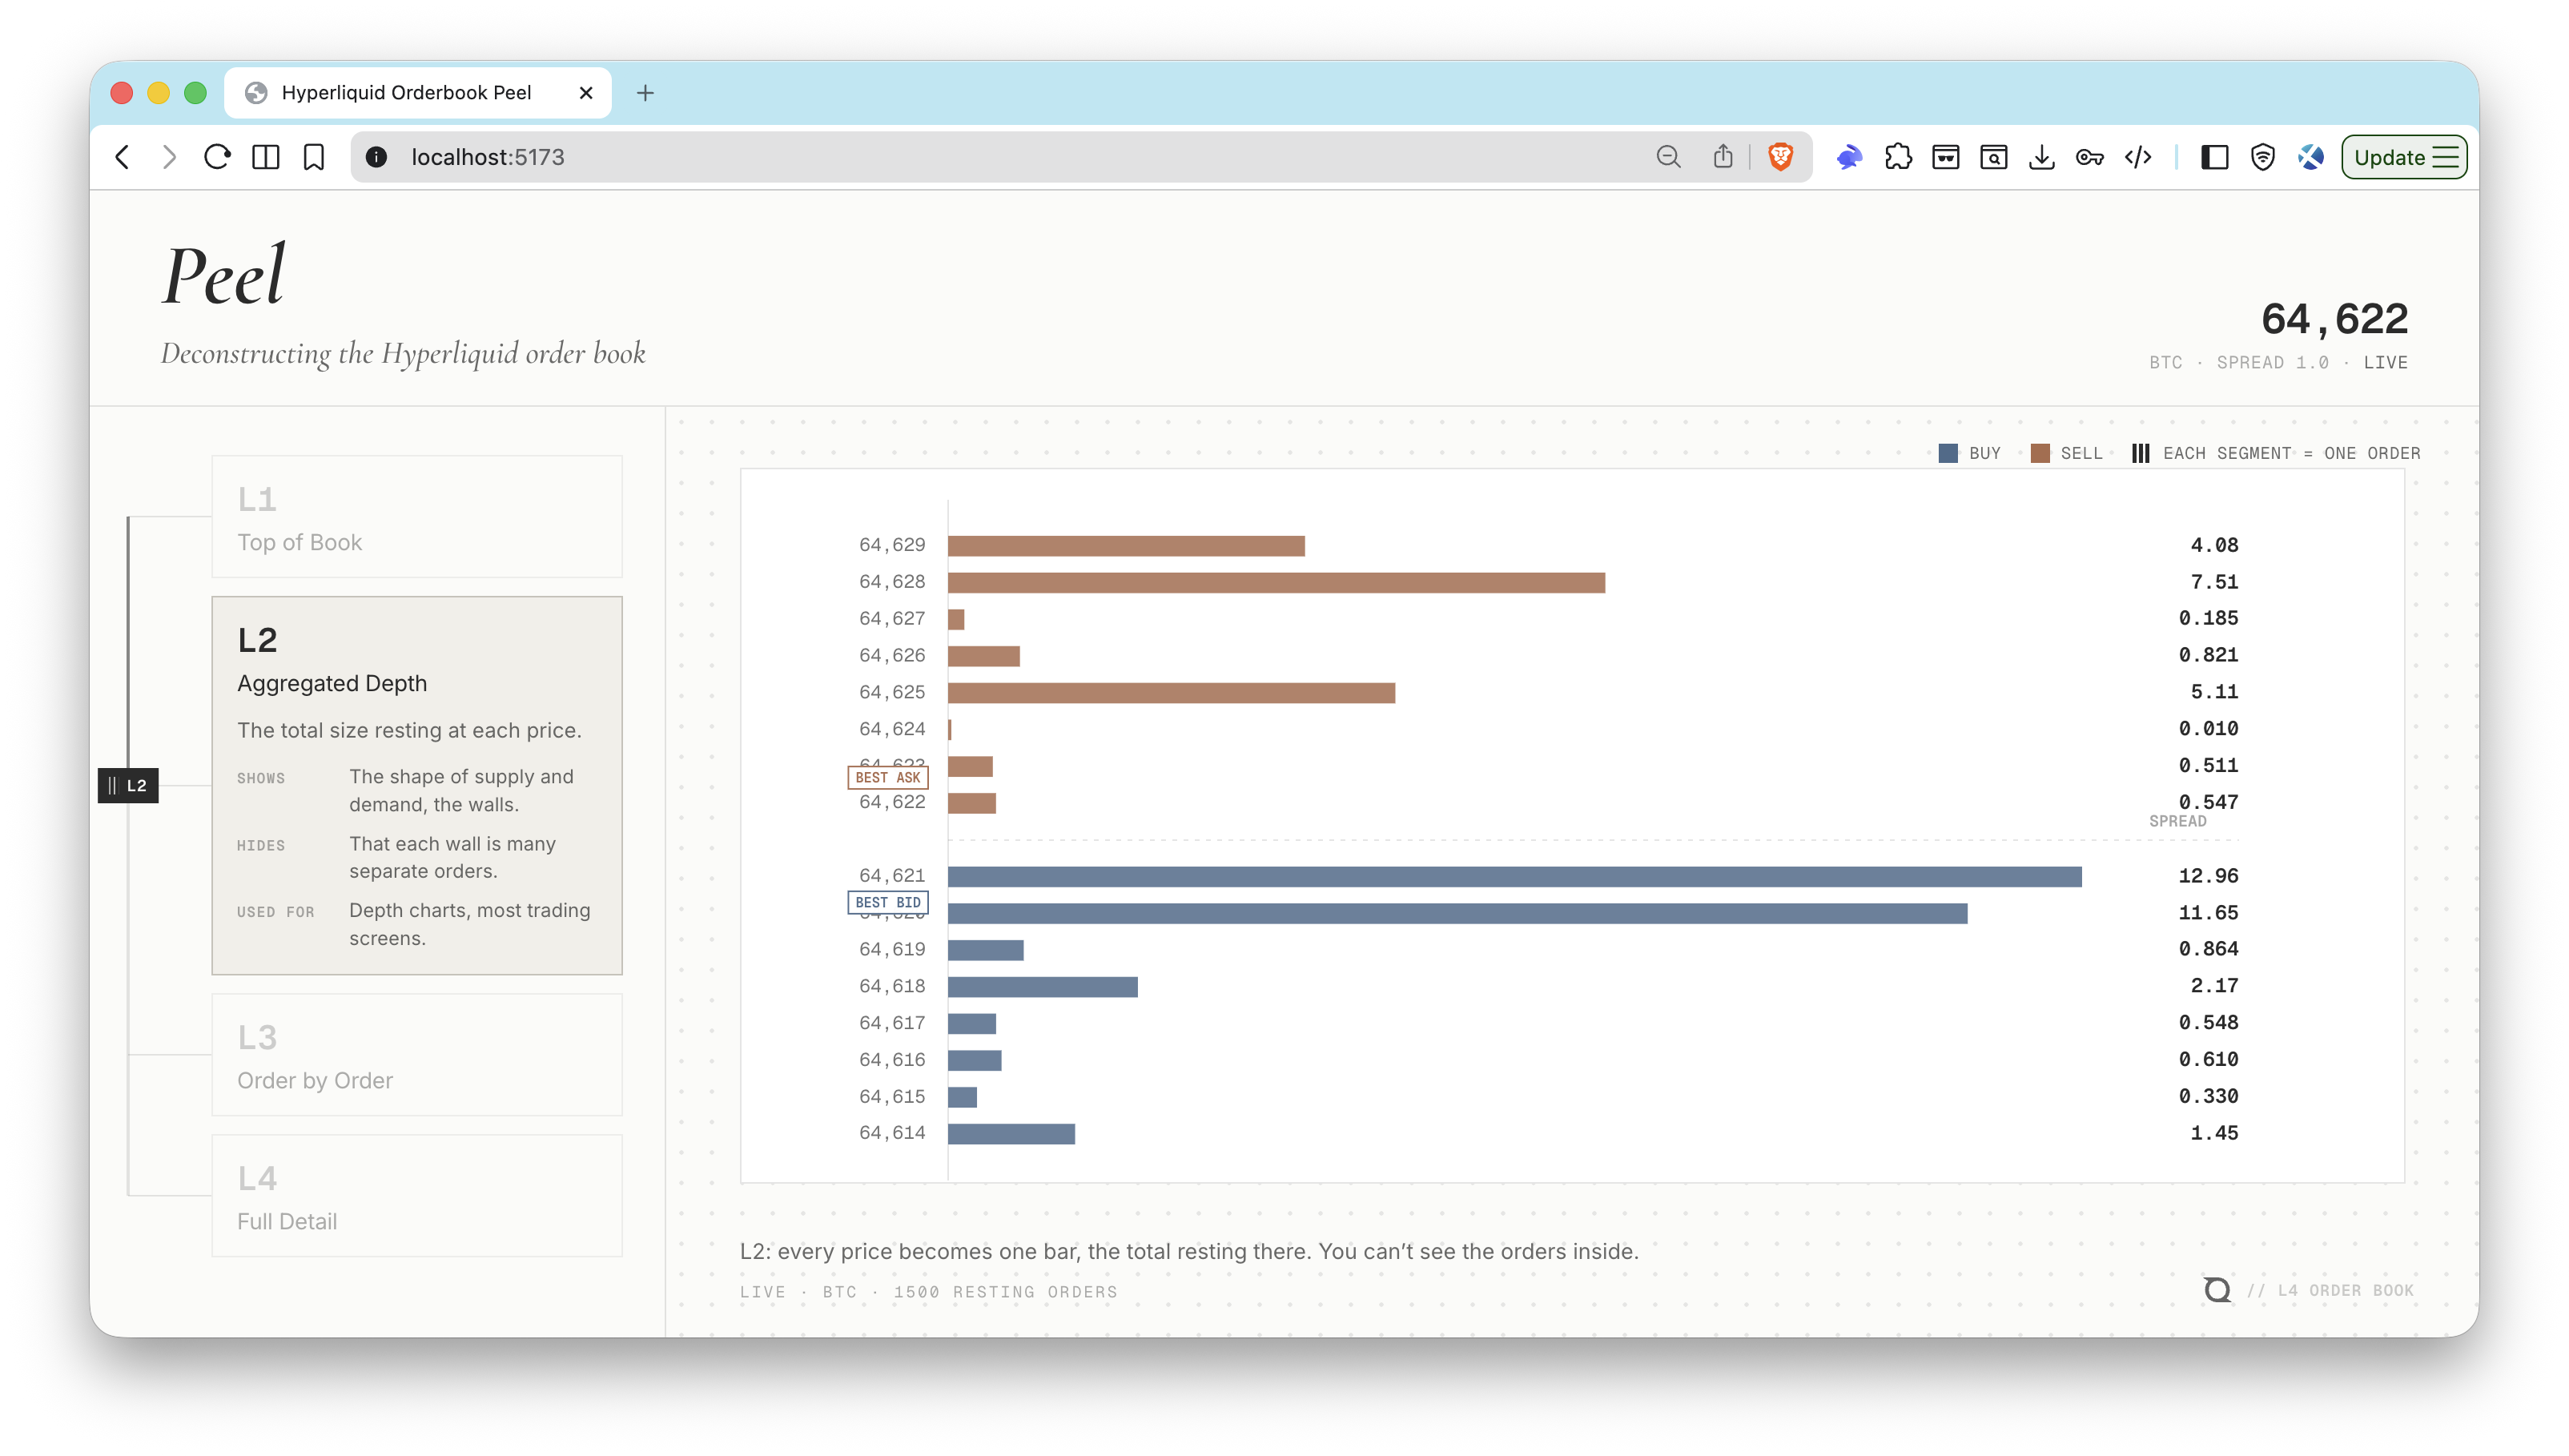Screen dimensions: 2569x1456
Task: Click the Leo AI colorful icon
Action: [2310, 157]
